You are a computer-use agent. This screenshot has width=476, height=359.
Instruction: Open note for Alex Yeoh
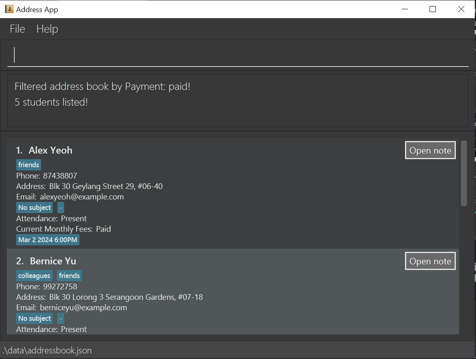430,150
